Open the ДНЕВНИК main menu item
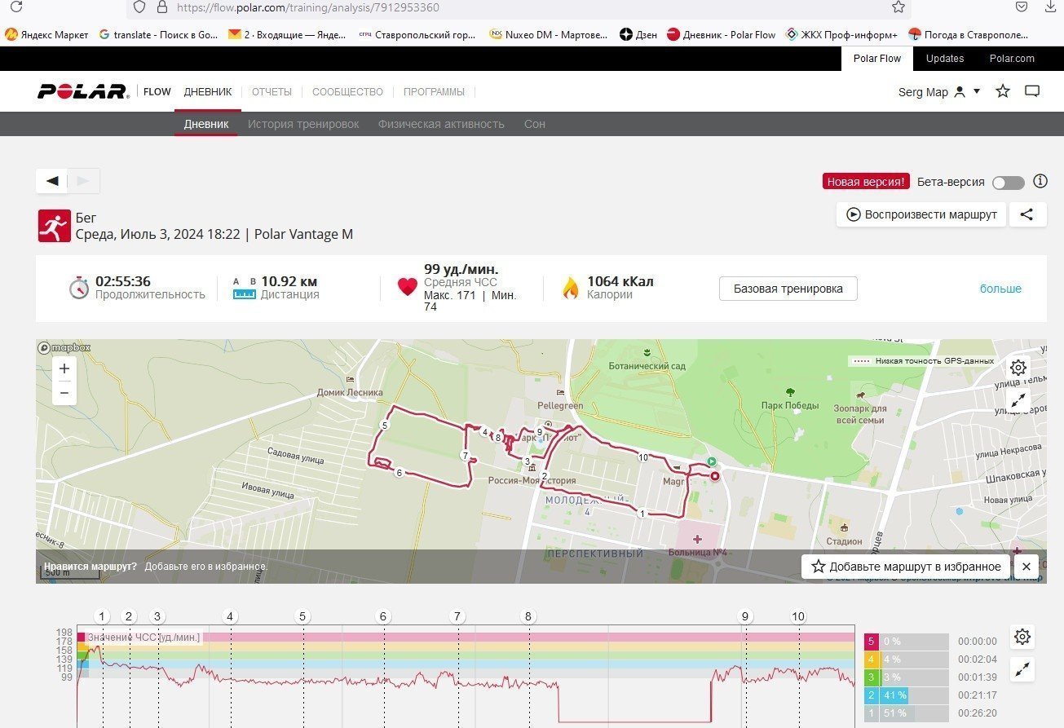Image resolution: width=1064 pixels, height=728 pixels. click(x=208, y=92)
